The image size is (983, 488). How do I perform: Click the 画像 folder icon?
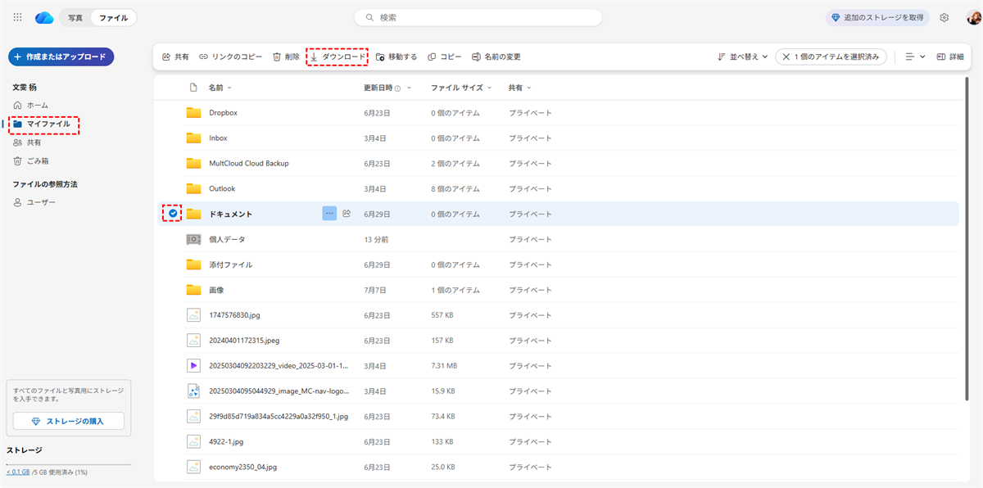tap(193, 290)
